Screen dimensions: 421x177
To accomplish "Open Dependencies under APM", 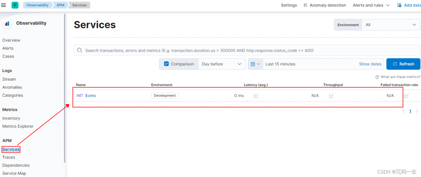I will point(16,165).
